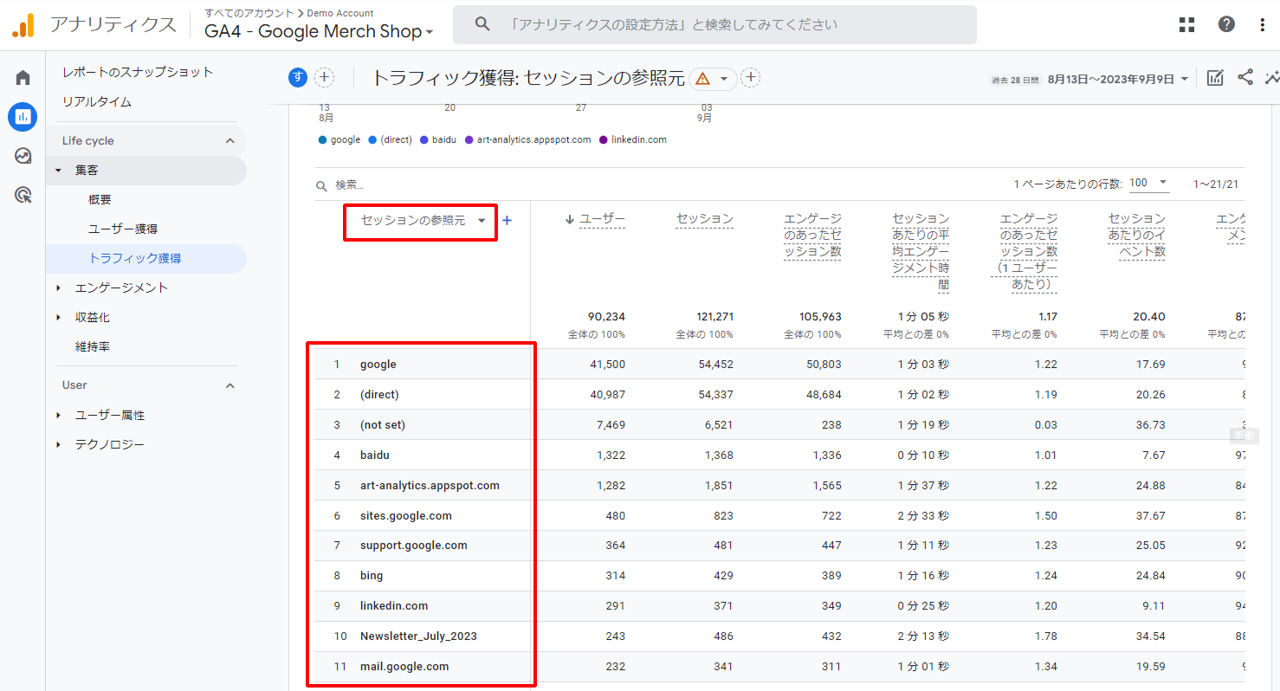Image resolution: width=1280 pixels, height=691 pixels.
Task: Open dropdown arrow beside the warning icon
Action: pos(724,79)
